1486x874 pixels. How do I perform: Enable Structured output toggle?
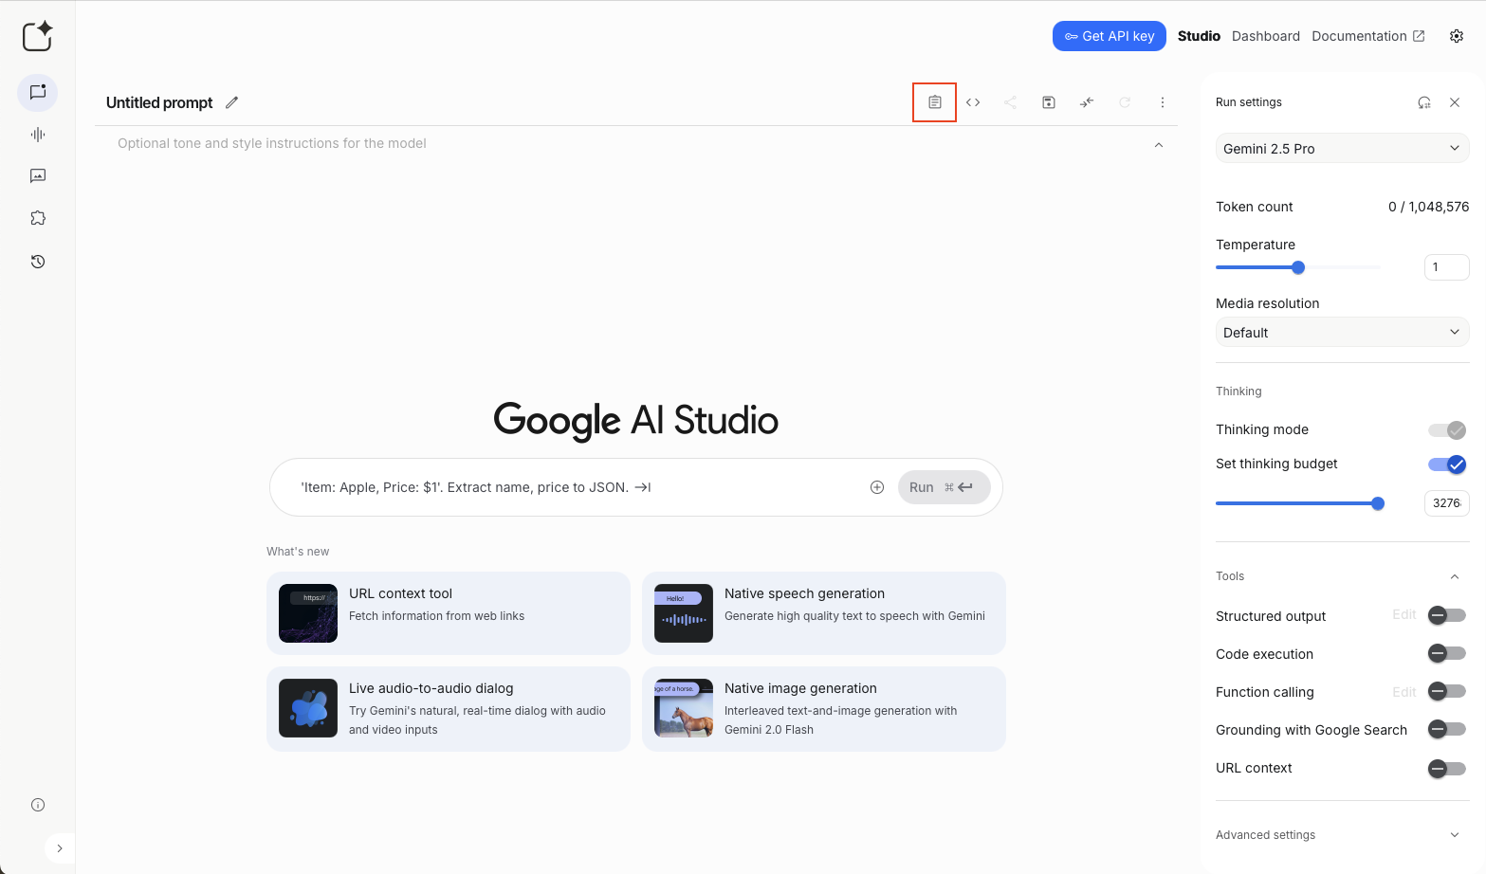point(1447,615)
